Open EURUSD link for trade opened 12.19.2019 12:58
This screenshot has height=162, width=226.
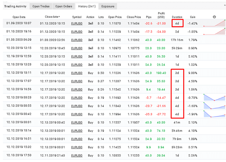tap(77, 57)
